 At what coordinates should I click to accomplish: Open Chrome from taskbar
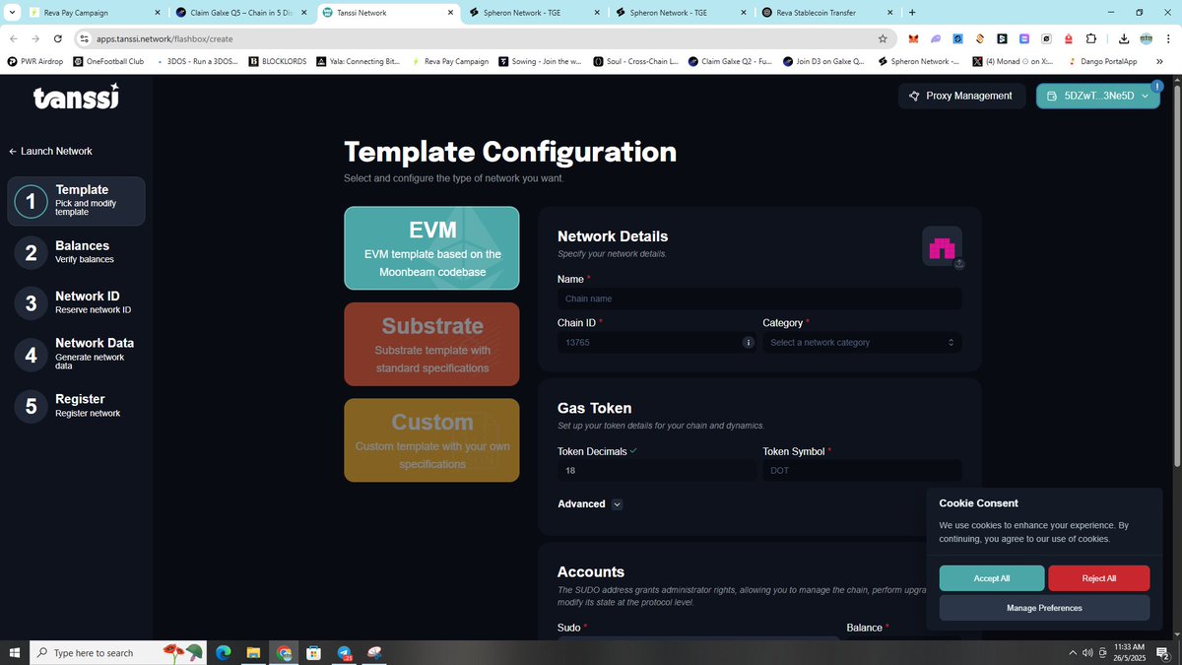[284, 652]
